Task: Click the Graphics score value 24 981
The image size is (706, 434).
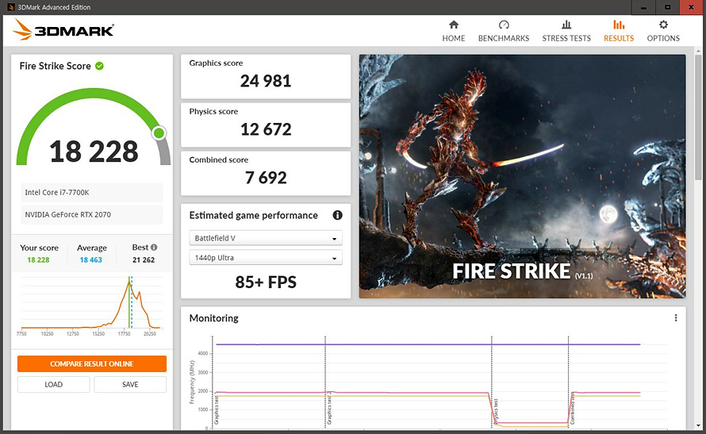Action: [x=266, y=81]
